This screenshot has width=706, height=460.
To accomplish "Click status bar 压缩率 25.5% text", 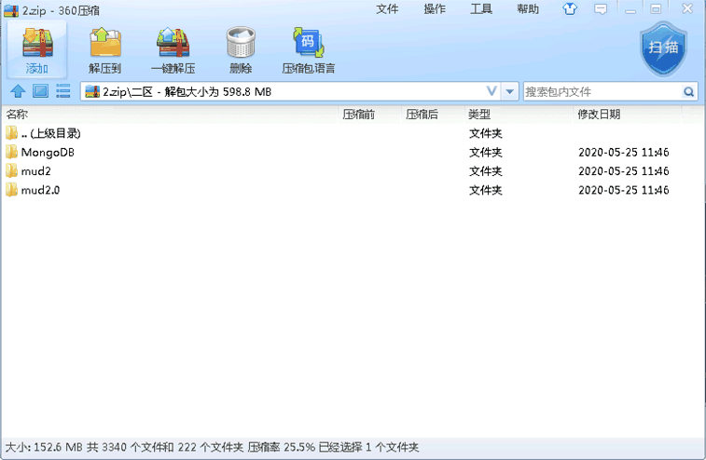I will tap(282, 447).
